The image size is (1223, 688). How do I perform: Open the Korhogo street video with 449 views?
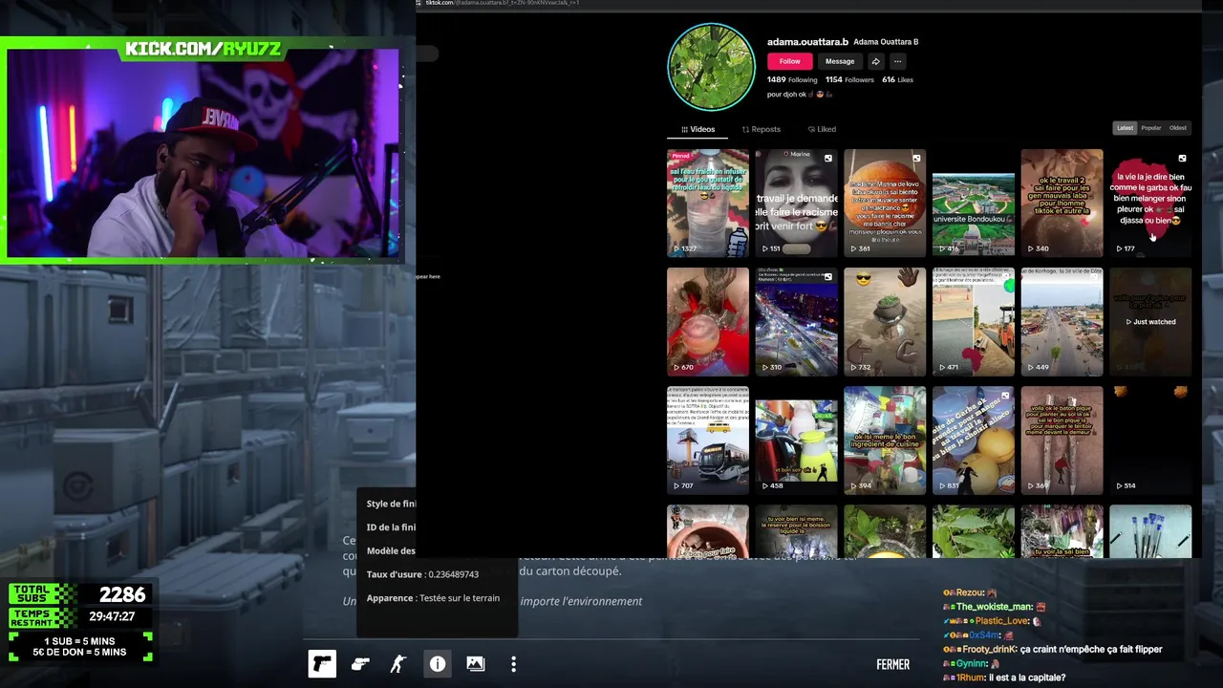click(x=1062, y=321)
